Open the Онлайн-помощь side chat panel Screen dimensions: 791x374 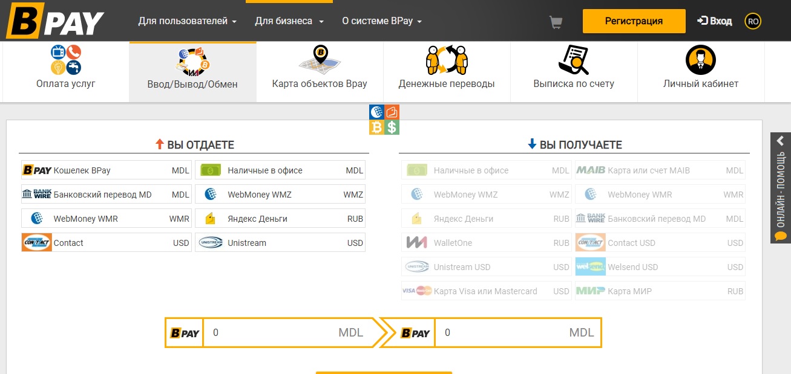click(780, 188)
